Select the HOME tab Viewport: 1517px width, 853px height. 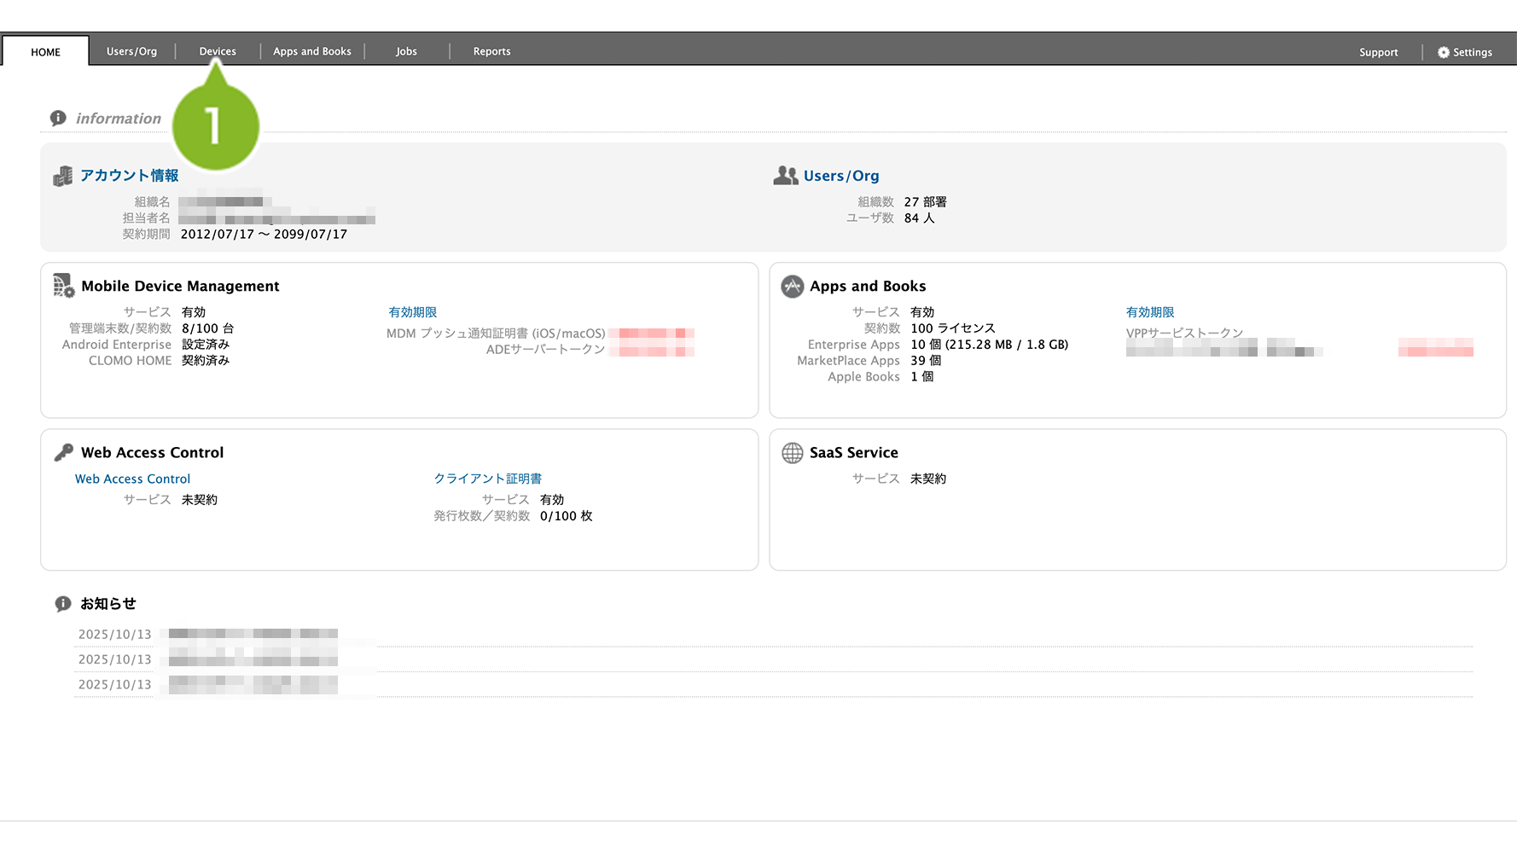(x=46, y=52)
